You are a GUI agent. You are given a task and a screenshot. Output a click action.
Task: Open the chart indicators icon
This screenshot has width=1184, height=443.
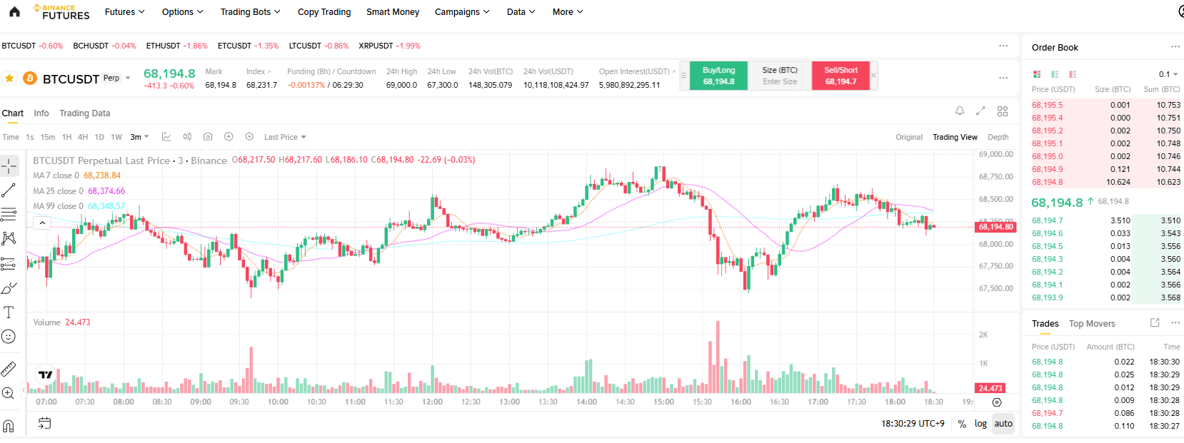[166, 137]
